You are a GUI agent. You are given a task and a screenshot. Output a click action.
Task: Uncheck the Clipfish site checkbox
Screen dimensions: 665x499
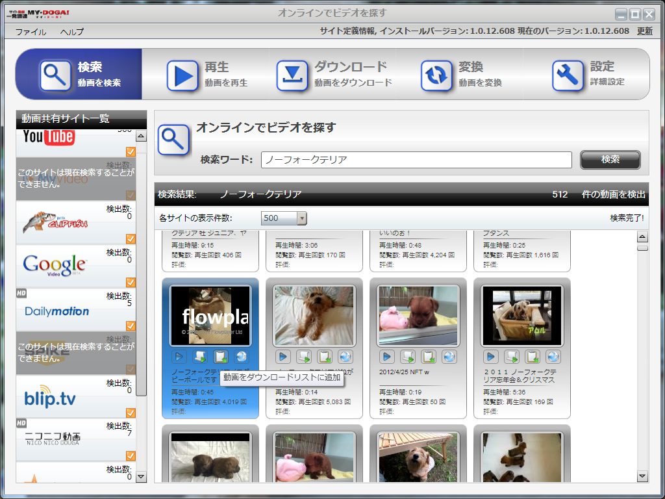pyautogui.click(x=131, y=238)
